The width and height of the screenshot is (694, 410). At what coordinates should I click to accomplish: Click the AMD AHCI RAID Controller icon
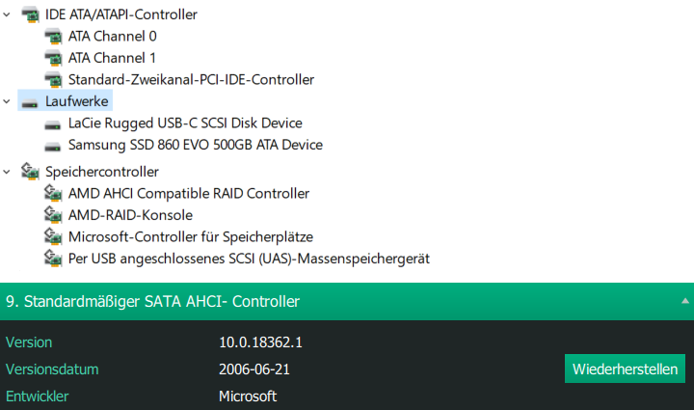tap(52, 194)
